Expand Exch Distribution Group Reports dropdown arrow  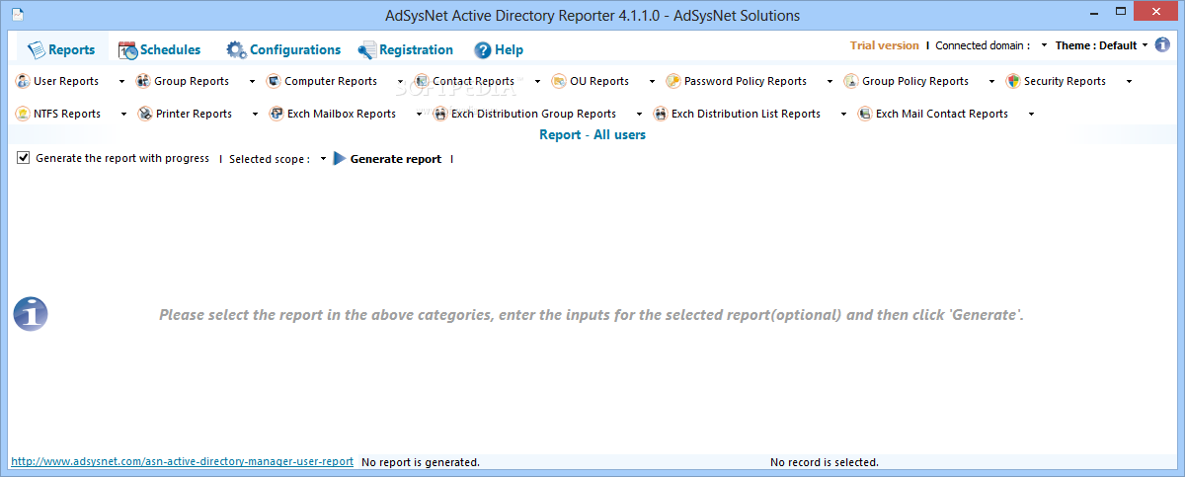point(639,114)
